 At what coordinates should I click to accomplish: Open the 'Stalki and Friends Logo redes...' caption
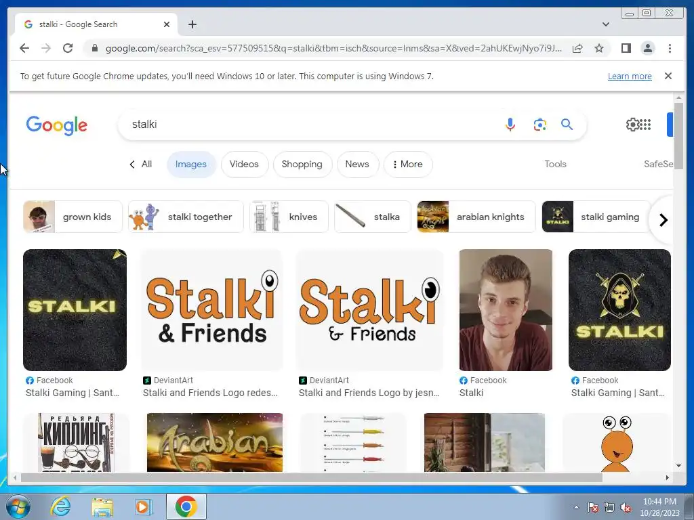pos(210,393)
